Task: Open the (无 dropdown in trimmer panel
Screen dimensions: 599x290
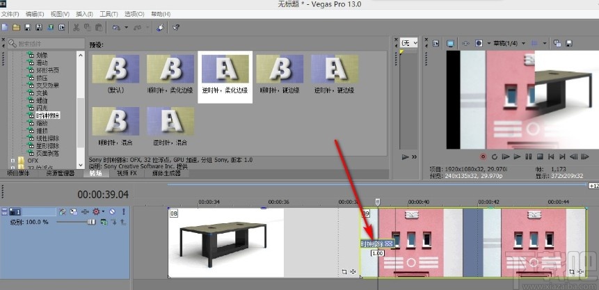Action: coord(409,43)
